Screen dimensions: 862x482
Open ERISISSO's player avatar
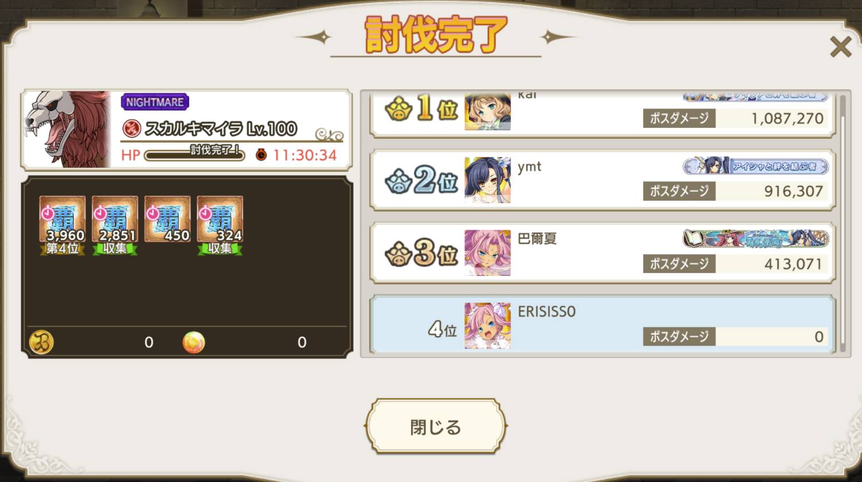click(487, 326)
